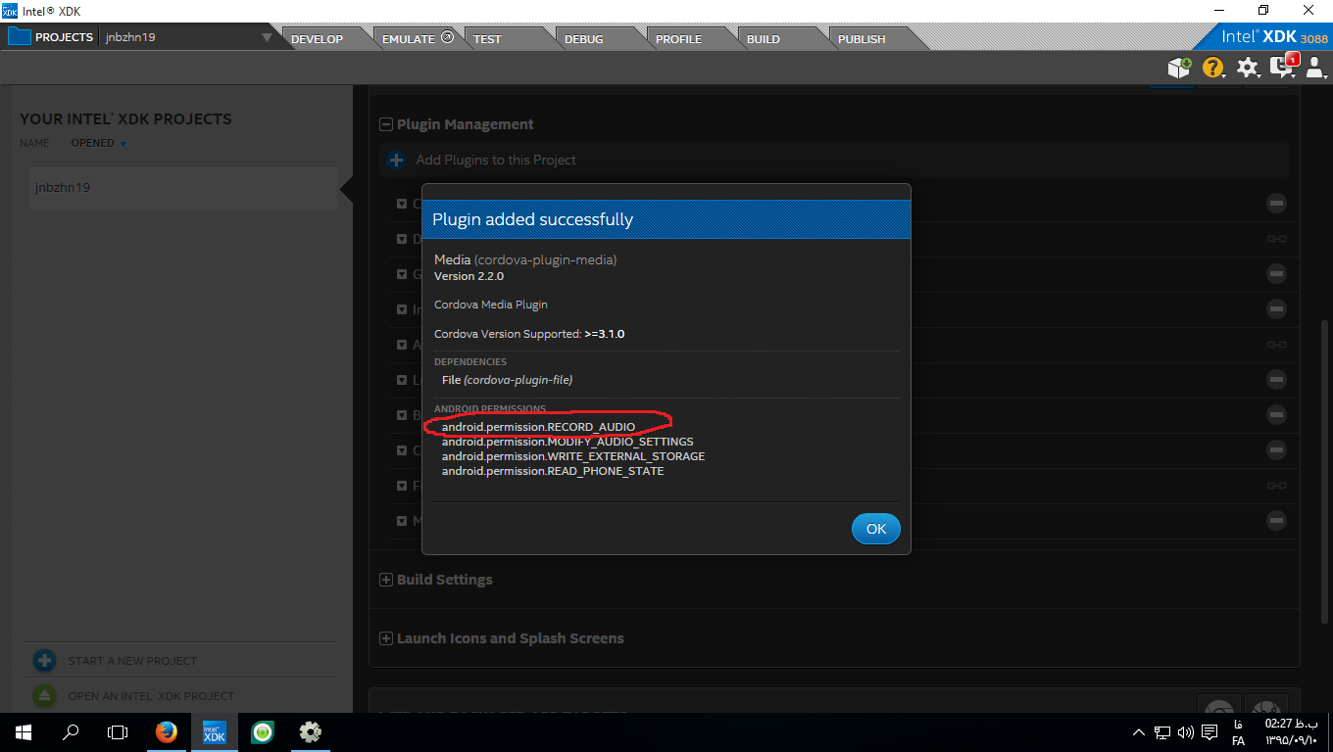Sort projects by NAME column
This screenshot has width=1333, height=752.
point(34,143)
